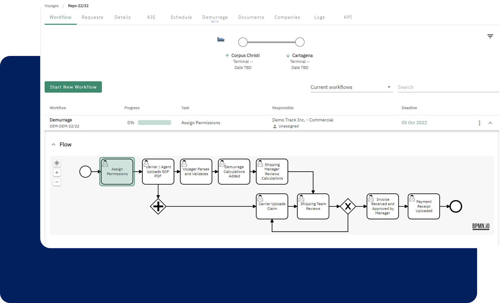502x303 pixels.
Task: Click the Progress column header
Action: 132,108
